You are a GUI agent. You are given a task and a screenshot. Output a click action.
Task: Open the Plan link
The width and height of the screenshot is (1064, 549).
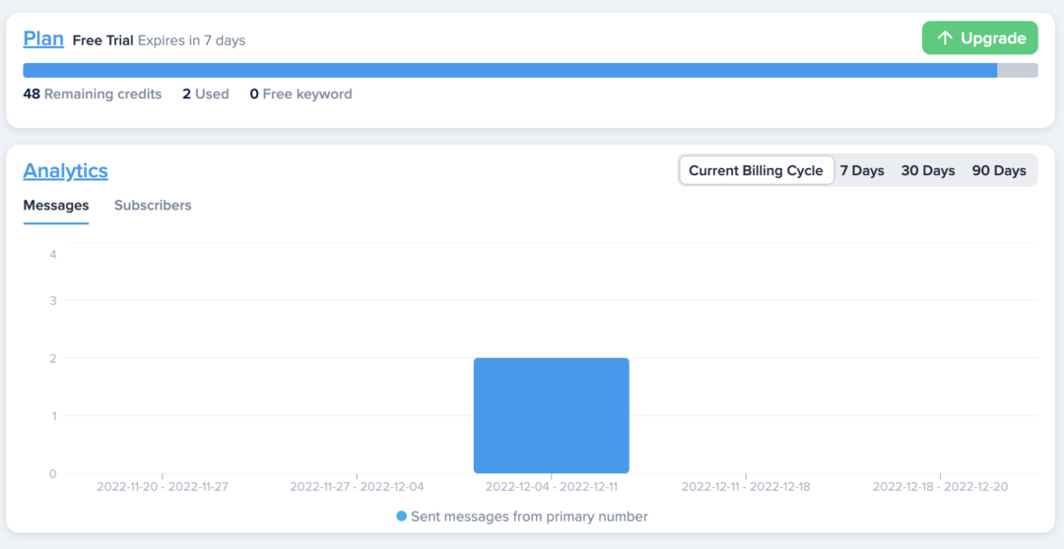pyautogui.click(x=43, y=39)
